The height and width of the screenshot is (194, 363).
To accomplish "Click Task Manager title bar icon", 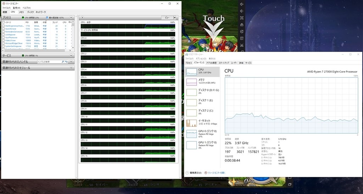I will (x=187, y=54).
